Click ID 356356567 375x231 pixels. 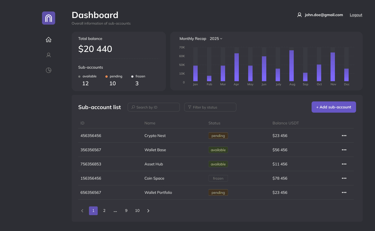pos(91,150)
